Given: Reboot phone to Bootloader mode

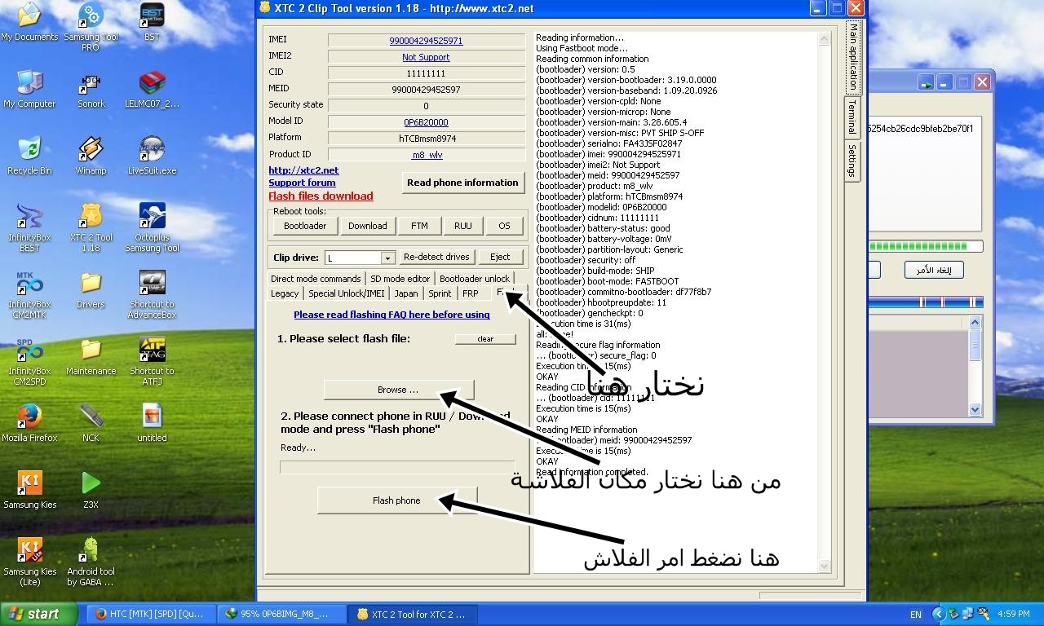Looking at the screenshot, I should point(305,226).
